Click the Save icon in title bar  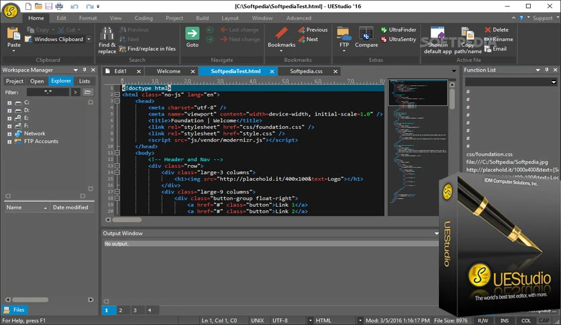coord(49,6)
